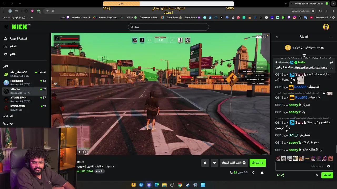Open the Kick hamburger menu
The width and height of the screenshot is (337, 189).
coord(6,27)
